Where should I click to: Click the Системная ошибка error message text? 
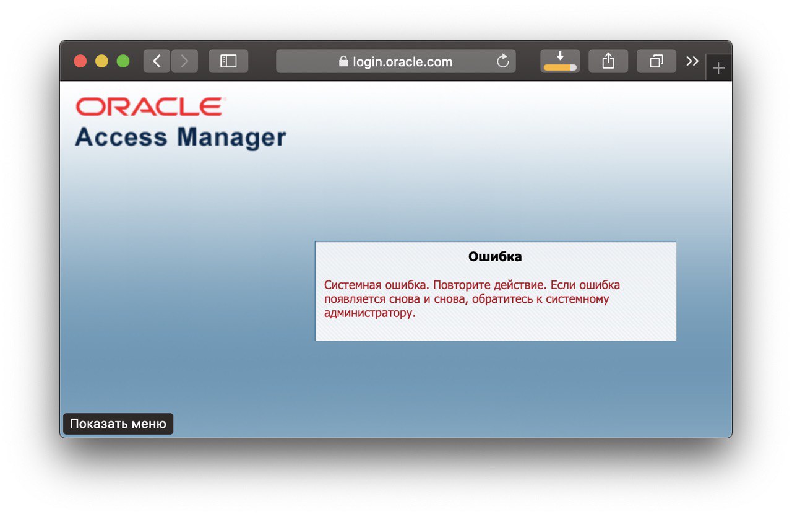pos(472,298)
